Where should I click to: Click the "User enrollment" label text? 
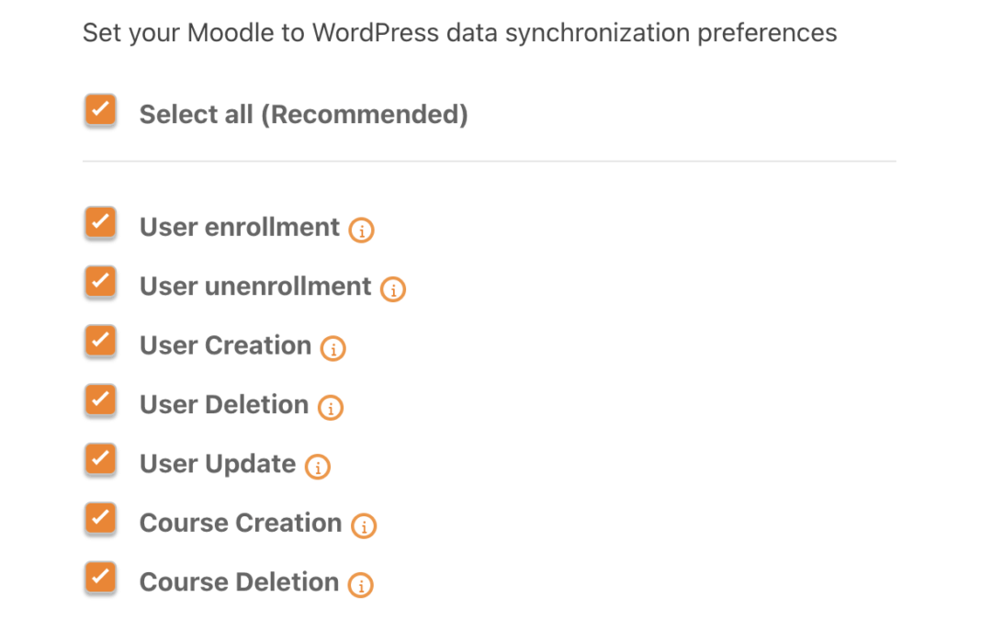[x=239, y=228]
